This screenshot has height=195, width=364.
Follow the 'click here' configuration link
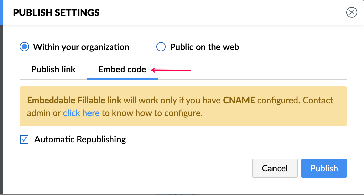(81, 113)
